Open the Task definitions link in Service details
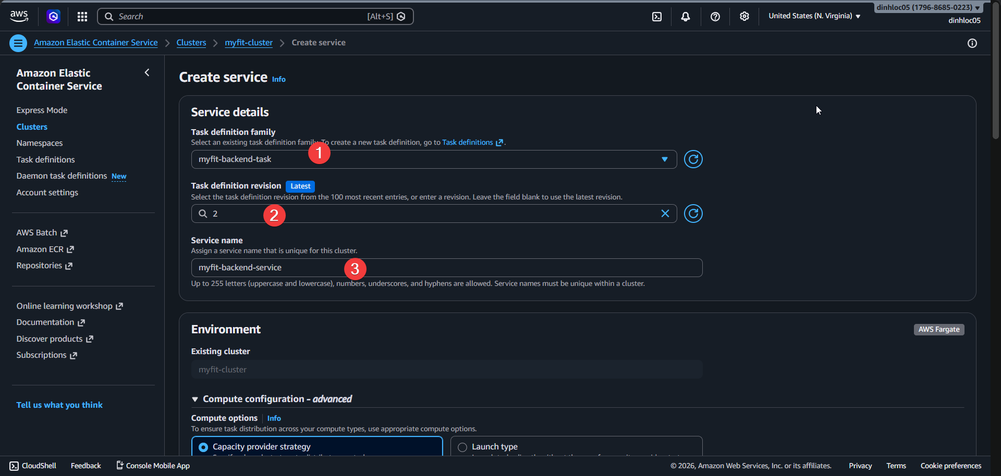 467,142
